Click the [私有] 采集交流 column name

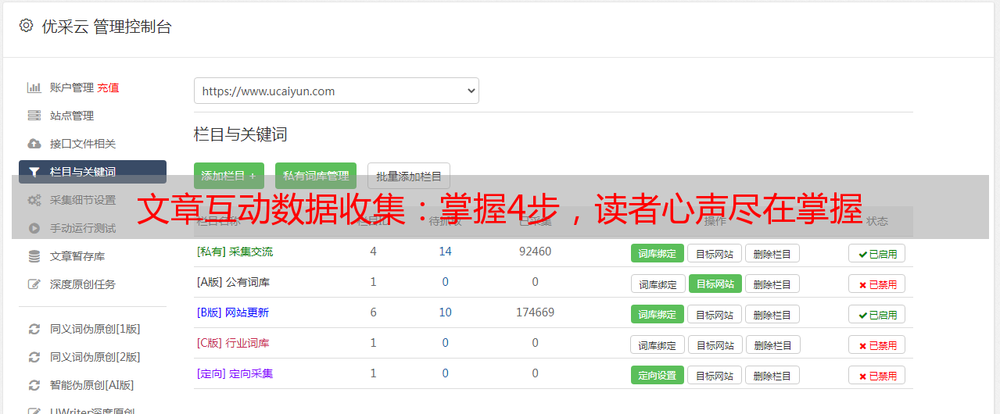point(235,252)
